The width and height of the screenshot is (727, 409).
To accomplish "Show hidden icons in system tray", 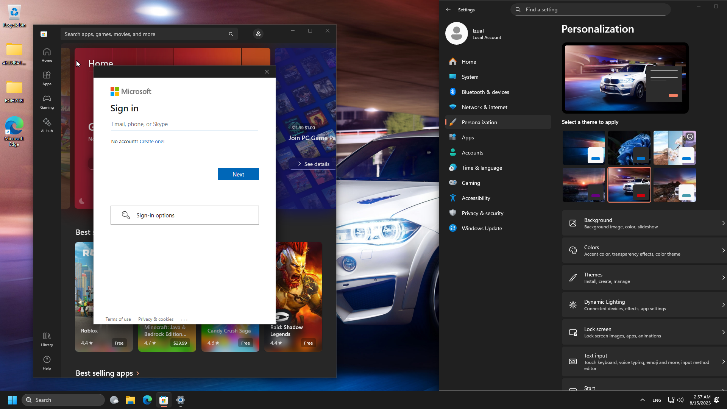I will click(642, 400).
